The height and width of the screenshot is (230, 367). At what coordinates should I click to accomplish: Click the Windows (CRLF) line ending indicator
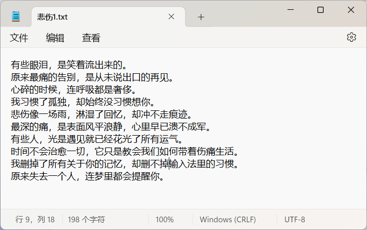pyautogui.click(x=228, y=220)
